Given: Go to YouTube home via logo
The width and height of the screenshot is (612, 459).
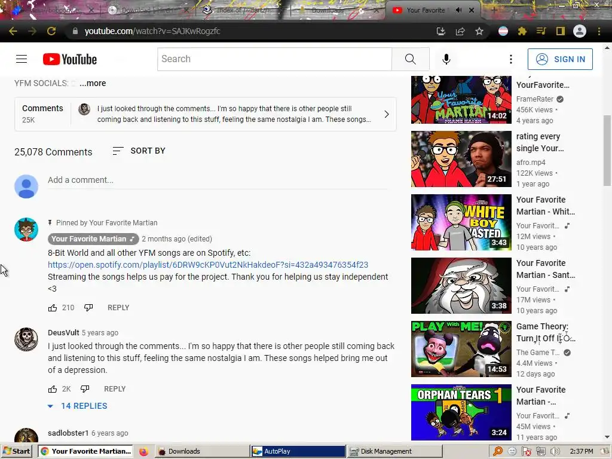Looking at the screenshot, I should tap(70, 59).
